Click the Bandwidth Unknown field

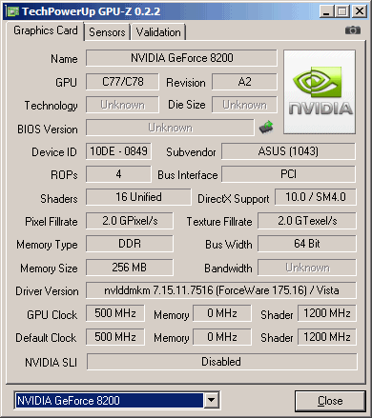(x=307, y=268)
